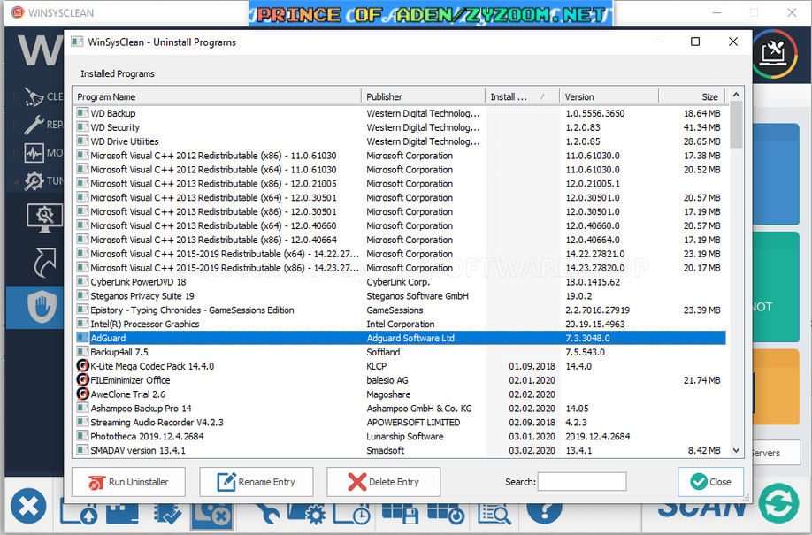Select the Phototheca 2019.12.4.2684 entry
Viewport: 812px width, 535px height.
pyautogui.click(x=401, y=436)
